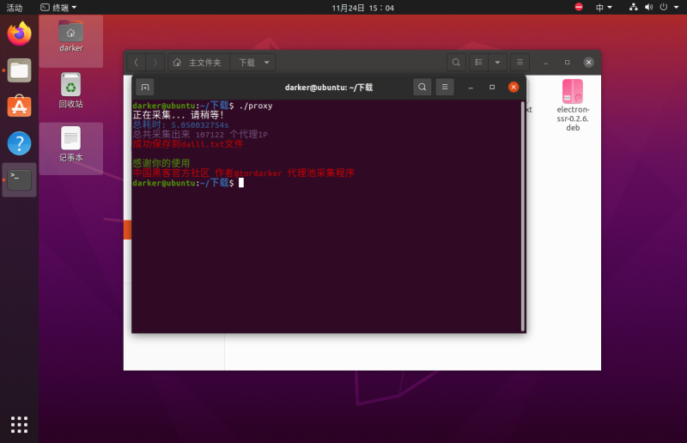Open the 下载 folder path dropdown
Screen dimensions: 687x443
coord(253,63)
